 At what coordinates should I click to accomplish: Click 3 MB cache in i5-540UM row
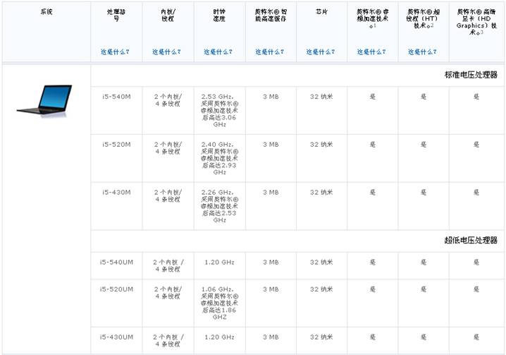pyautogui.click(x=271, y=263)
